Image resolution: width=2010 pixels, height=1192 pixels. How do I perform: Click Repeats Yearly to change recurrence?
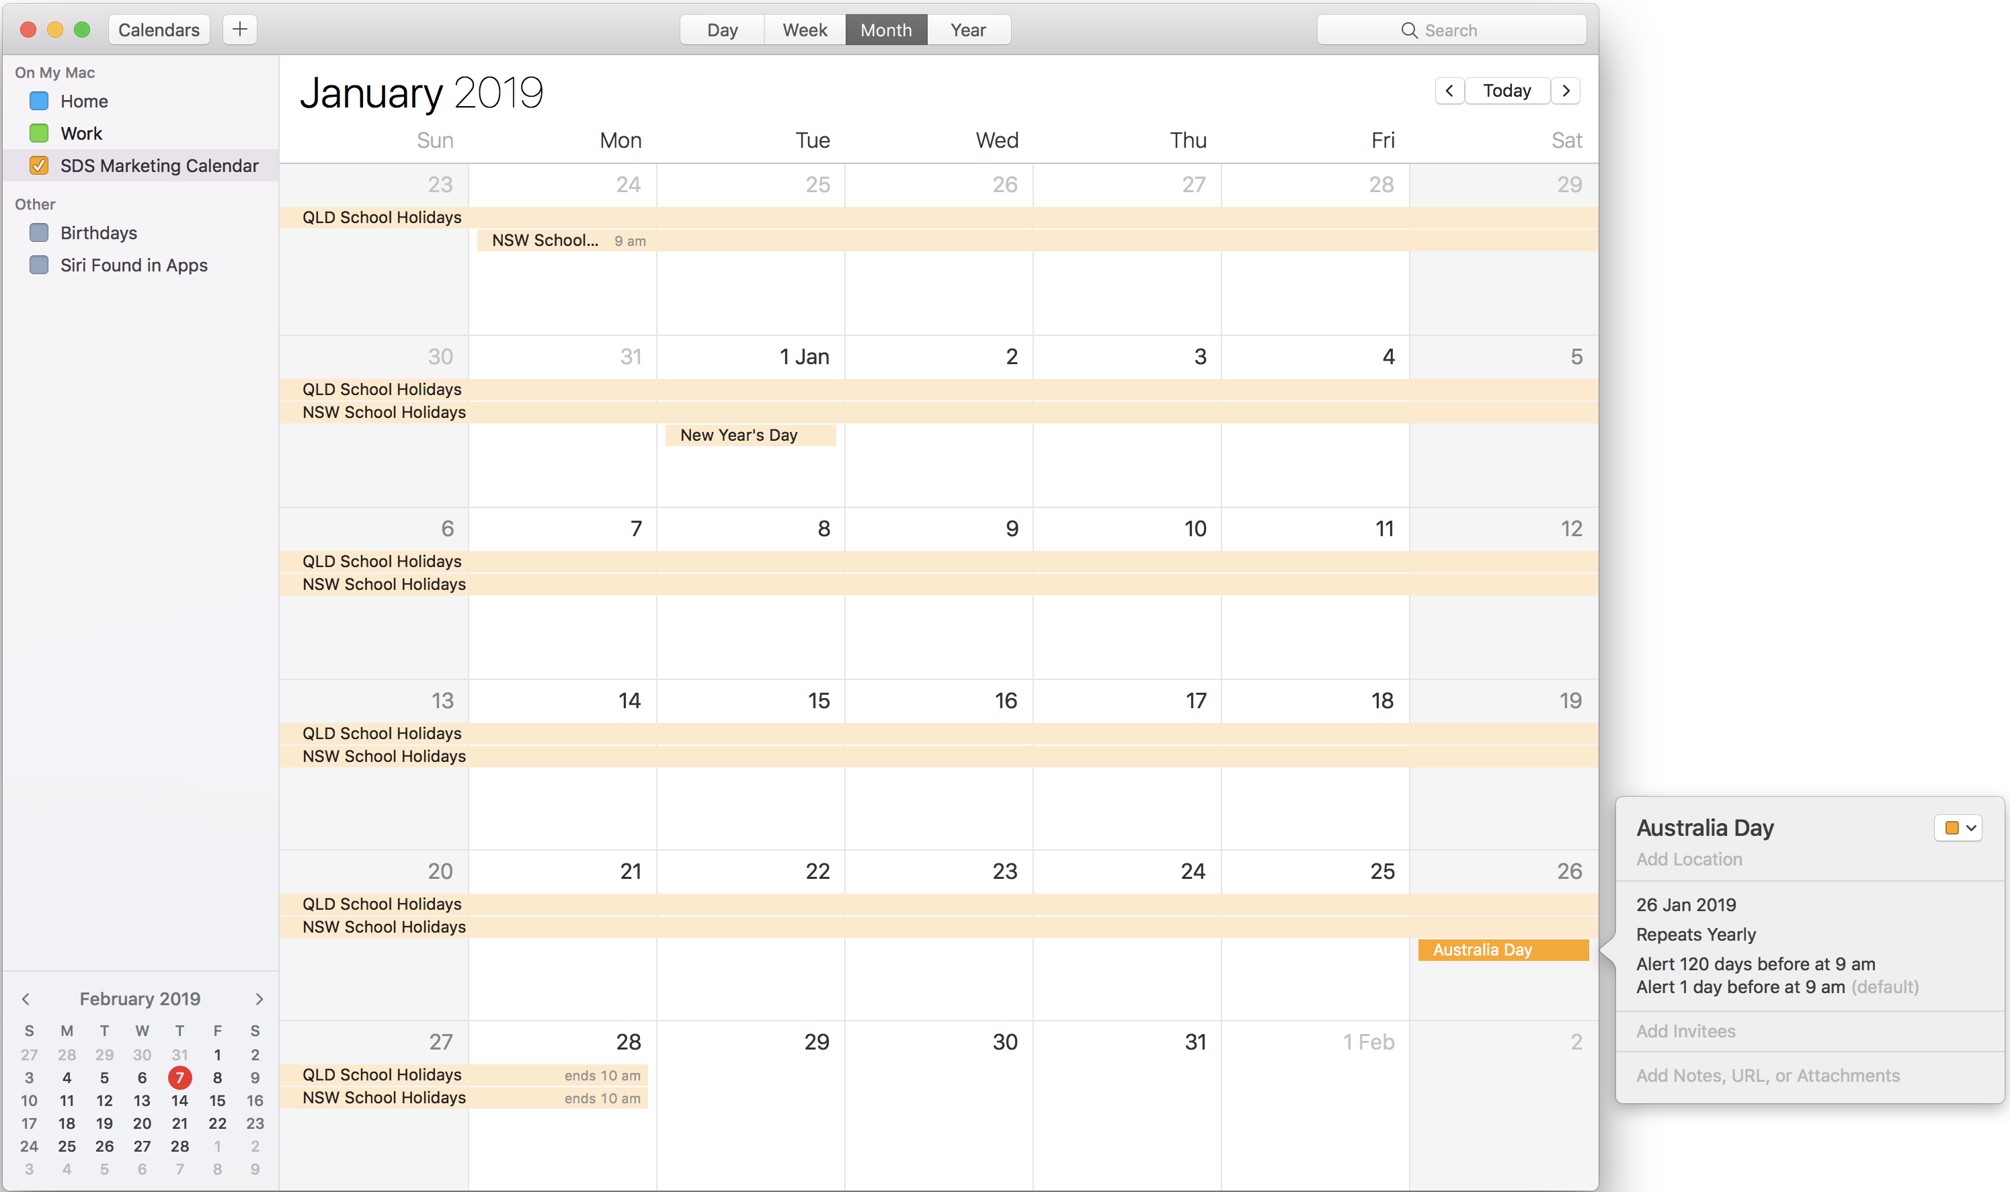tap(1696, 934)
